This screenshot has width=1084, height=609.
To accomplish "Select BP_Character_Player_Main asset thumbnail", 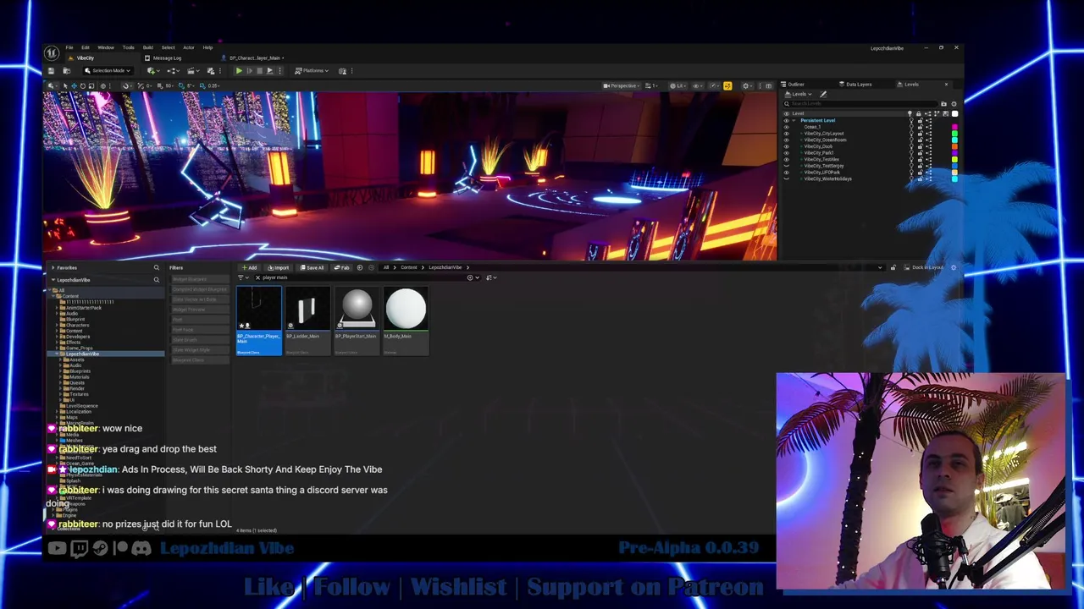I will pyautogui.click(x=259, y=321).
